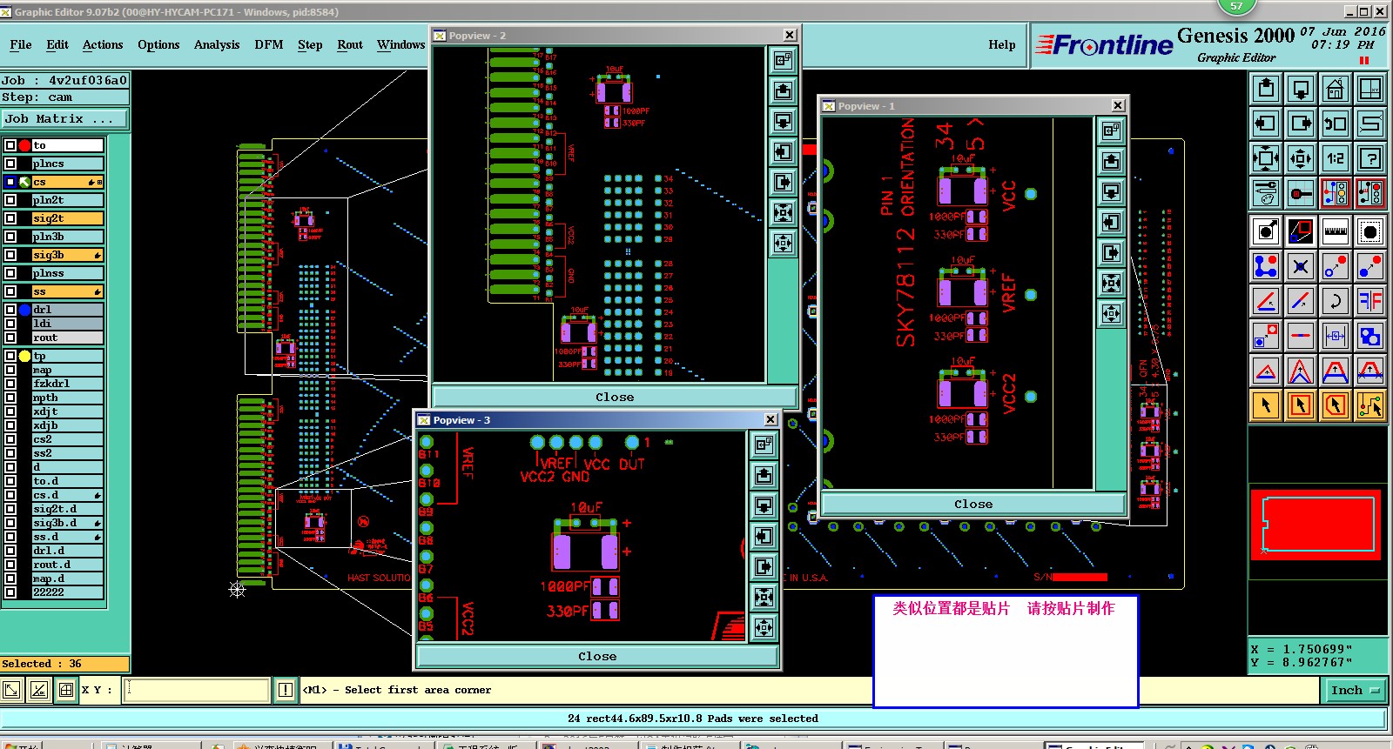The image size is (1393, 749).
Task: Click the pan down icon in right toolbar
Action: click(1301, 89)
